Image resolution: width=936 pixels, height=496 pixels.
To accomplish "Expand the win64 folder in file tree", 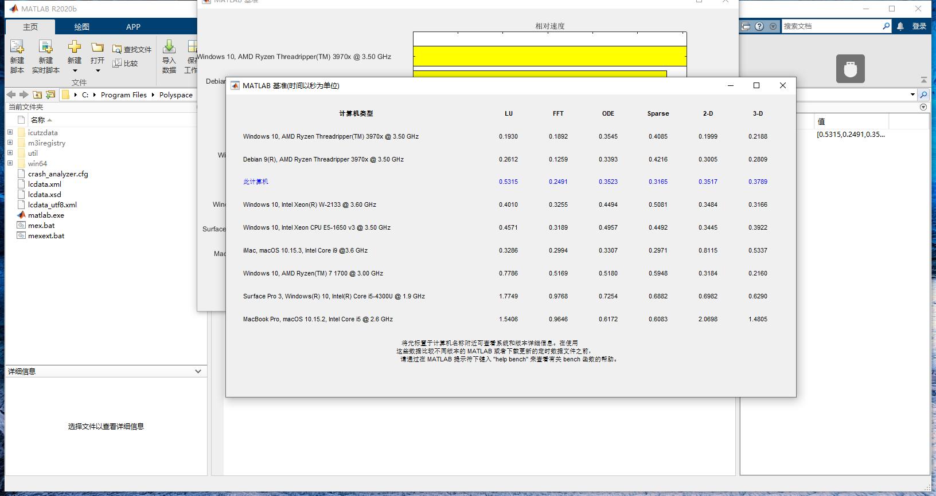I will tap(10, 163).
